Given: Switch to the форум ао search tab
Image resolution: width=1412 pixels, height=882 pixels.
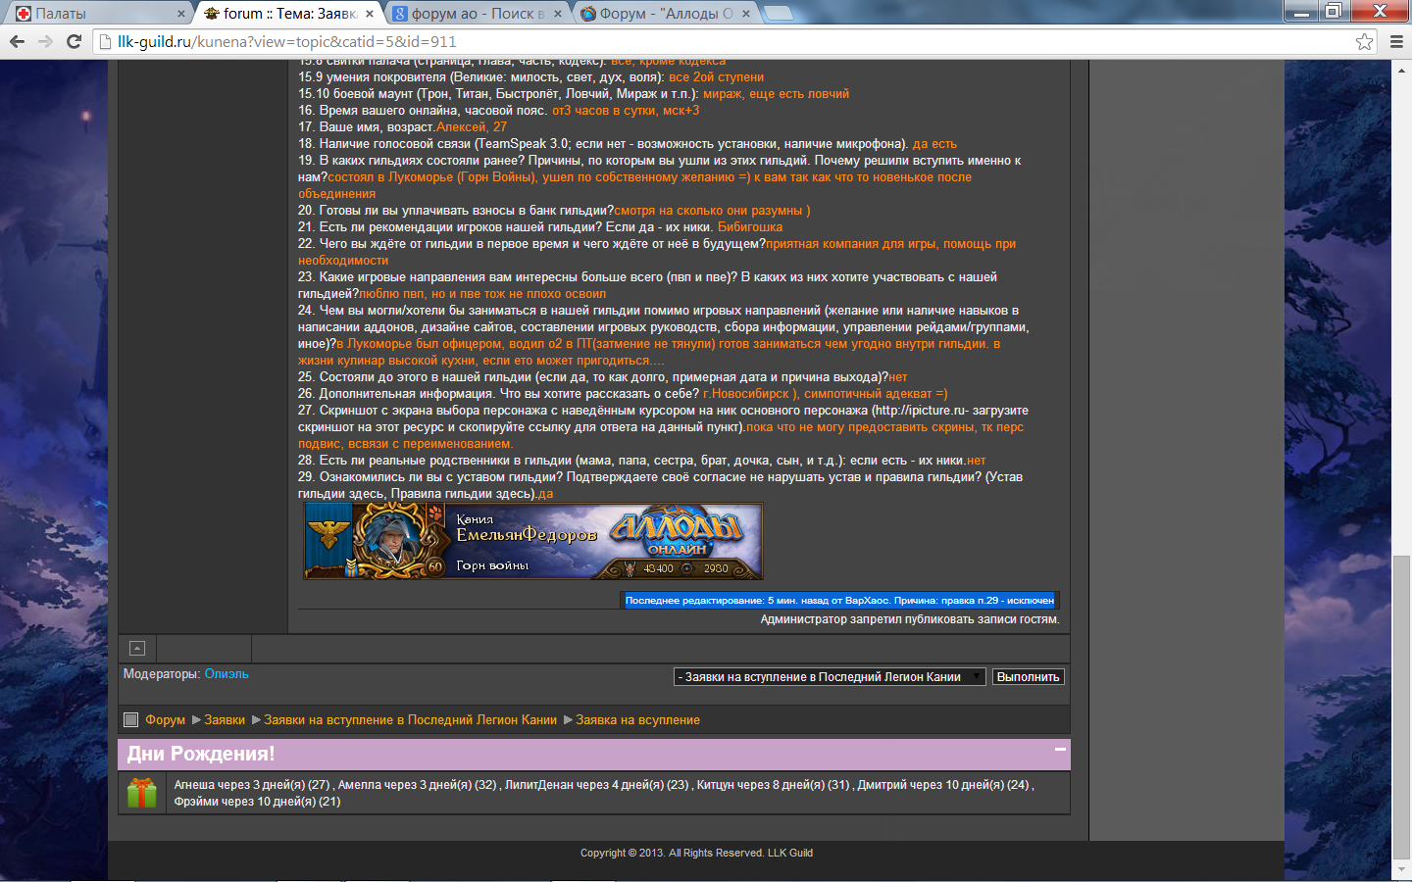Looking at the screenshot, I should [471, 14].
